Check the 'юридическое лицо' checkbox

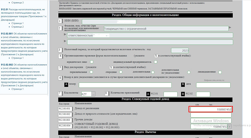click(x=92, y=62)
